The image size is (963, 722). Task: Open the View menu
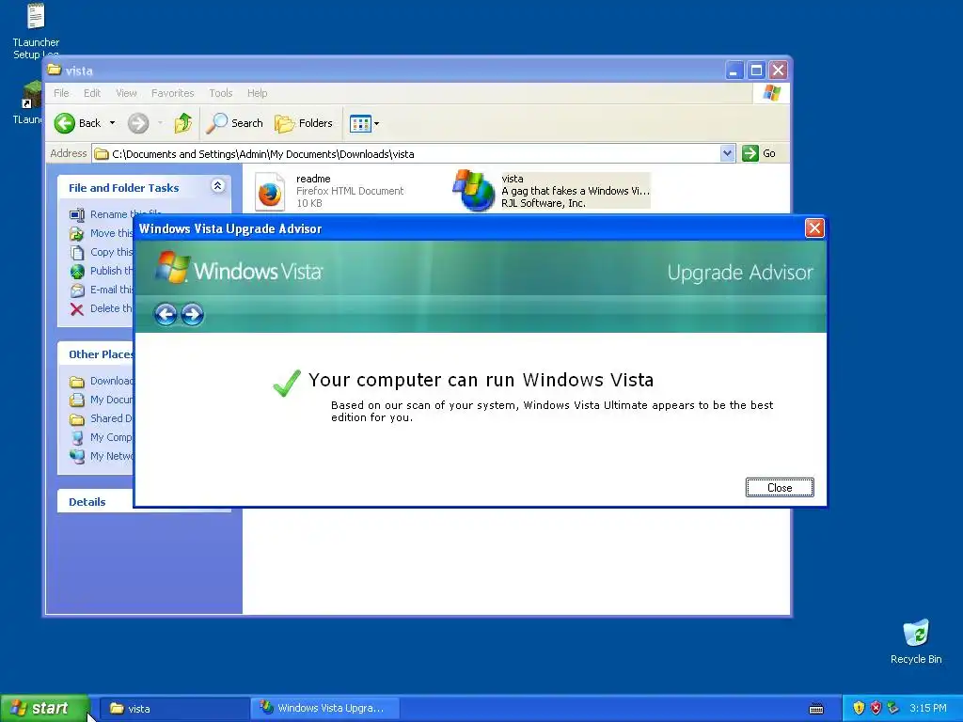click(127, 93)
